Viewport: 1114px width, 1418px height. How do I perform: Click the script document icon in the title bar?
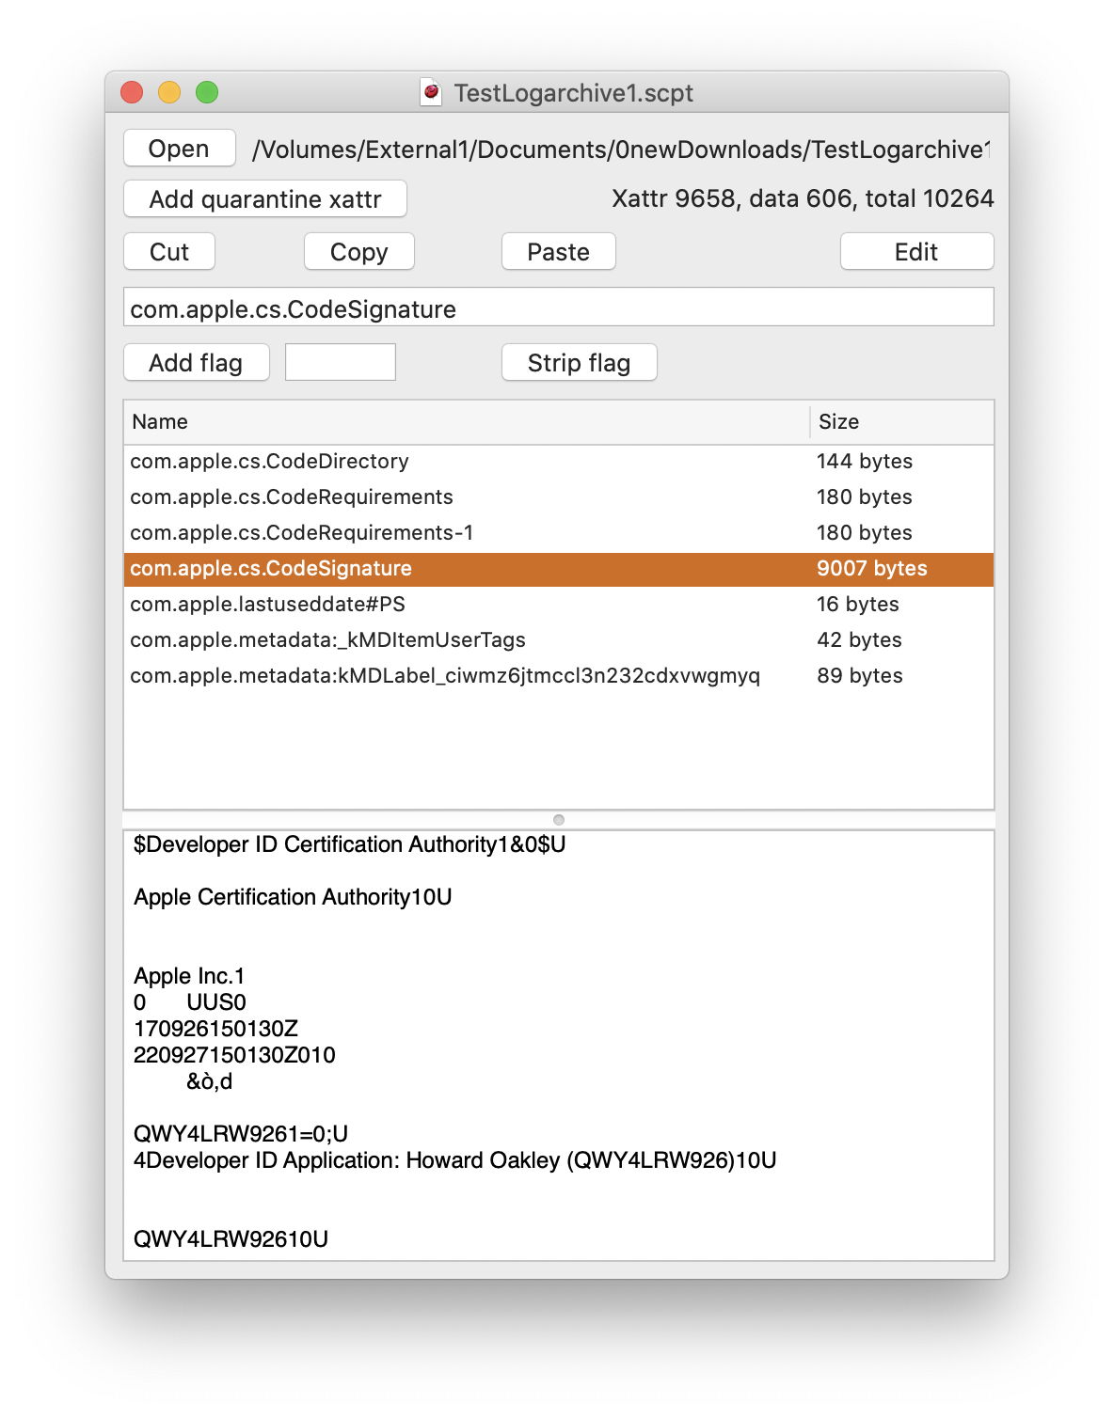click(x=431, y=93)
